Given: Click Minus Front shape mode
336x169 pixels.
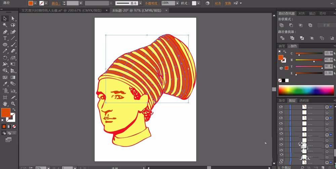Looking at the screenshot, I should point(291,25).
